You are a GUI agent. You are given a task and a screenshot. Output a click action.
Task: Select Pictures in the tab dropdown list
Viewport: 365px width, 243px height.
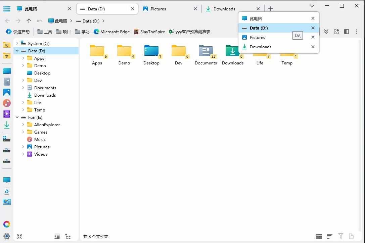[x=257, y=38]
